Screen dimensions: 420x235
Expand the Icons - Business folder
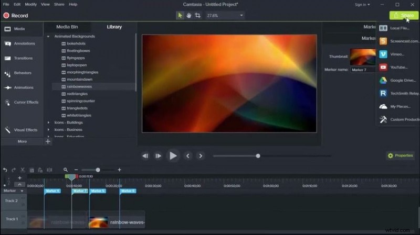point(48,130)
